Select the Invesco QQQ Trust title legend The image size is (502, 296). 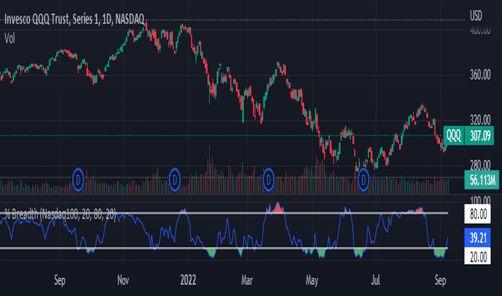(x=74, y=19)
